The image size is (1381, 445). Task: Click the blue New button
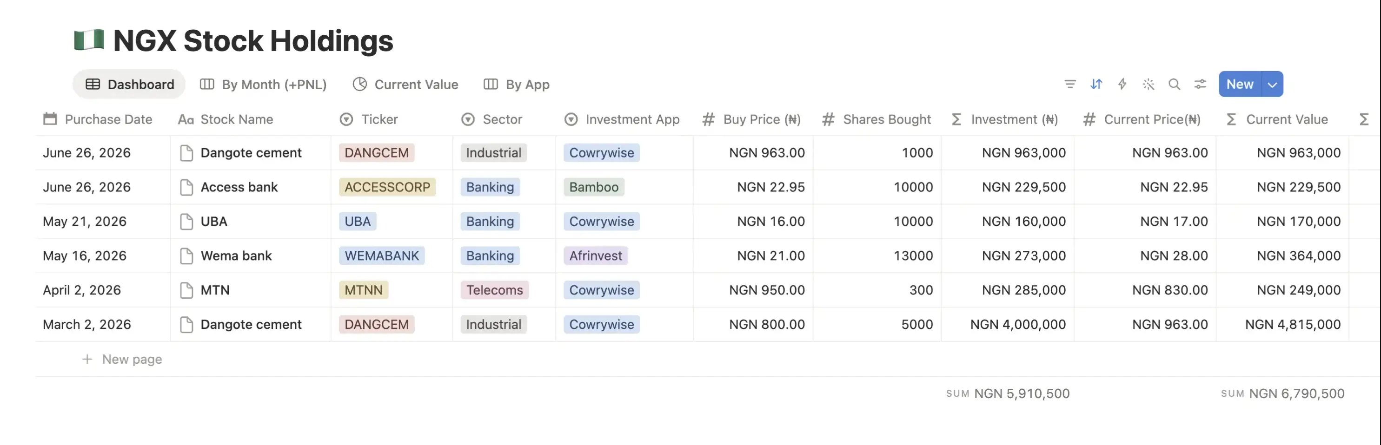click(1240, 84)
